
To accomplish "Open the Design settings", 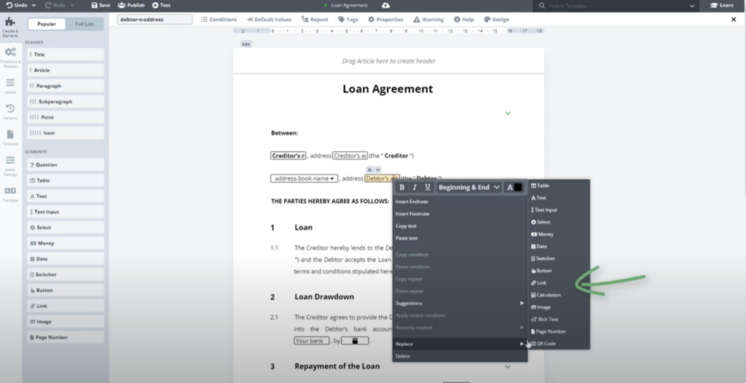I will pos(496,20).
